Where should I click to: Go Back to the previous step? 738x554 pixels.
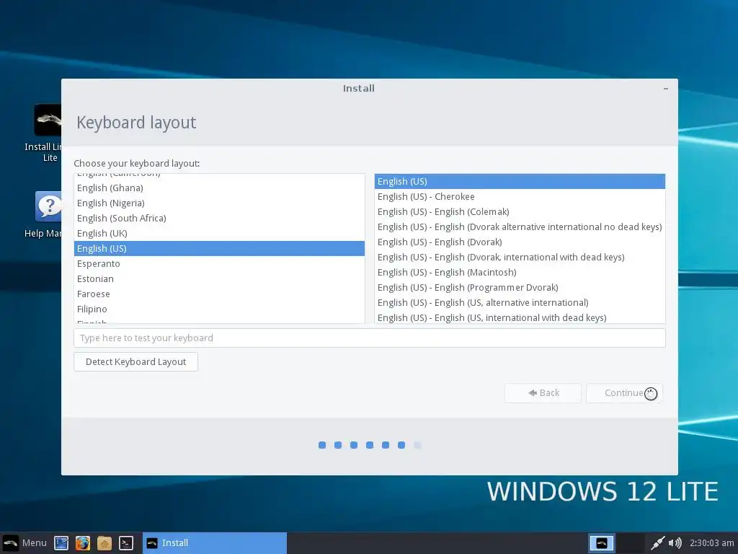543,393
